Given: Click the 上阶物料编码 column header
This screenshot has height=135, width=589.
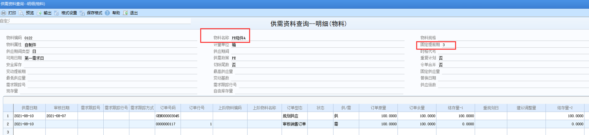Looking at the screenshot, I should pyautogui.click(x=230, y=108).
